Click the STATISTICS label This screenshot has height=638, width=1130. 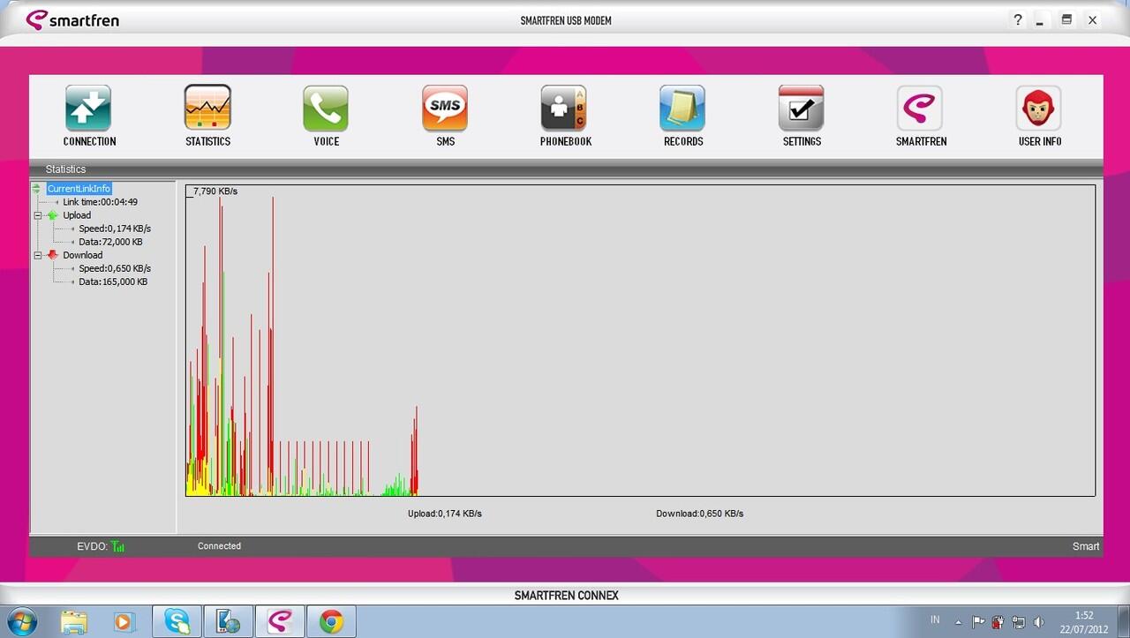207,141
